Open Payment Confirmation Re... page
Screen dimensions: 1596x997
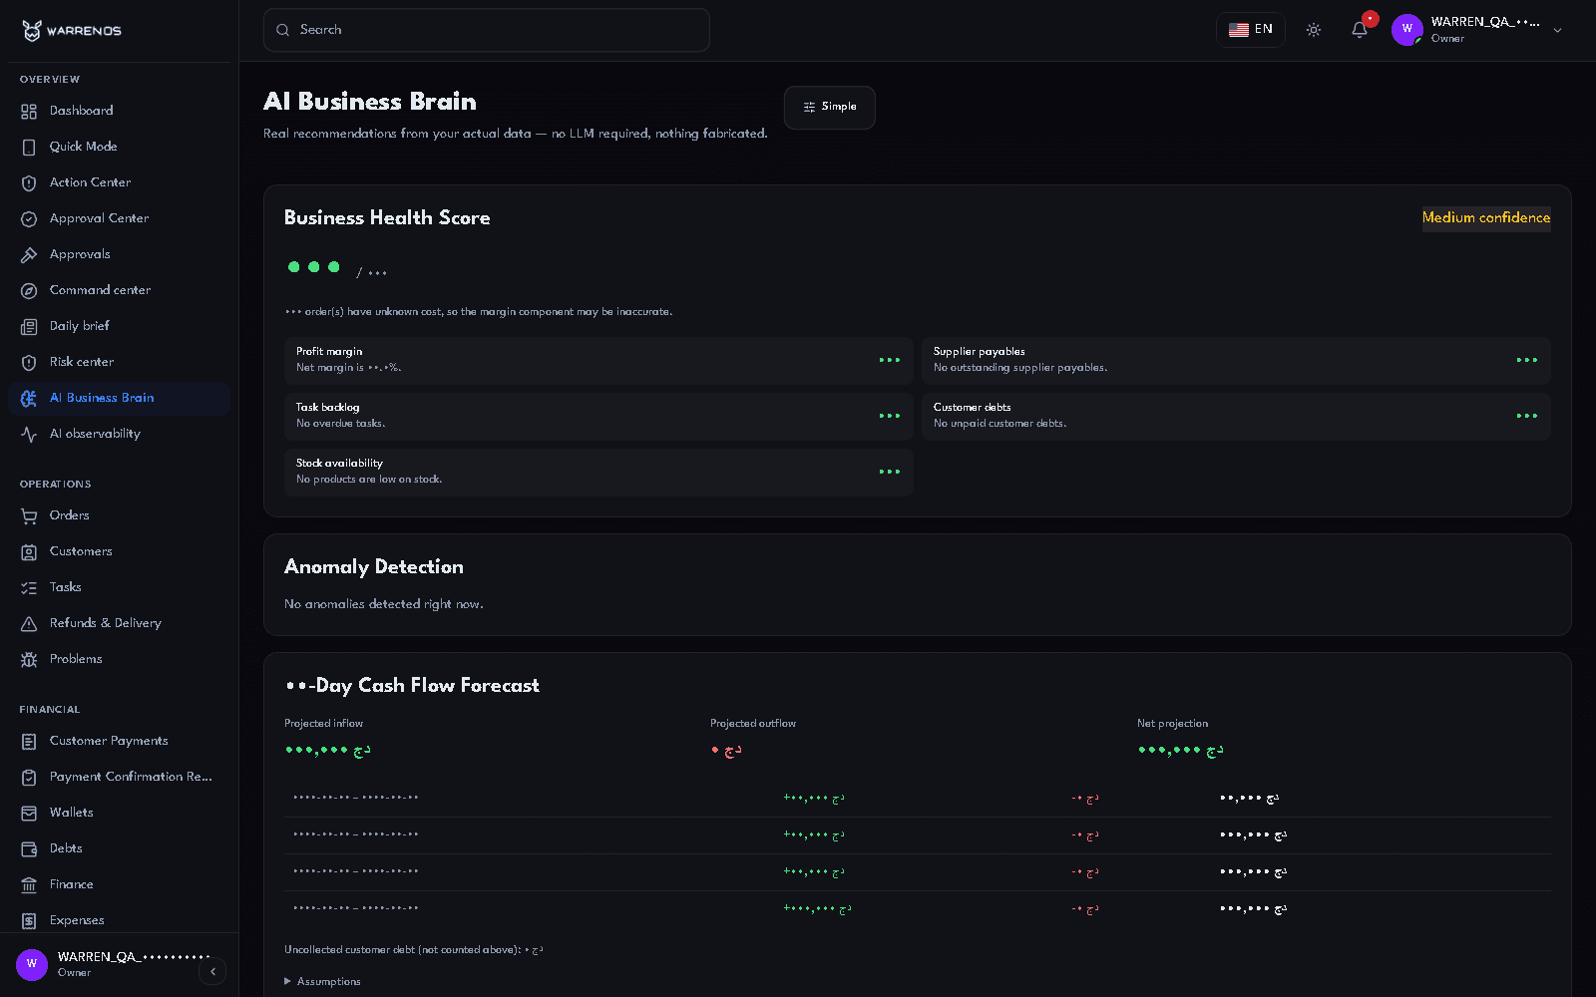click(x=119, y=777)
